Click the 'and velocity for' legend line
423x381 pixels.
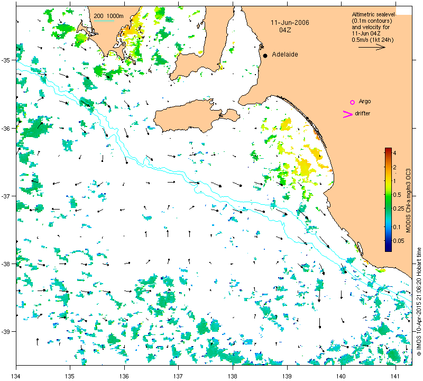(x=371, y=27)
